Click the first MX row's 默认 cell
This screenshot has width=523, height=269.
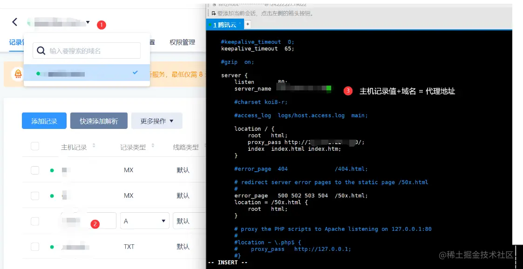(183, 170)
